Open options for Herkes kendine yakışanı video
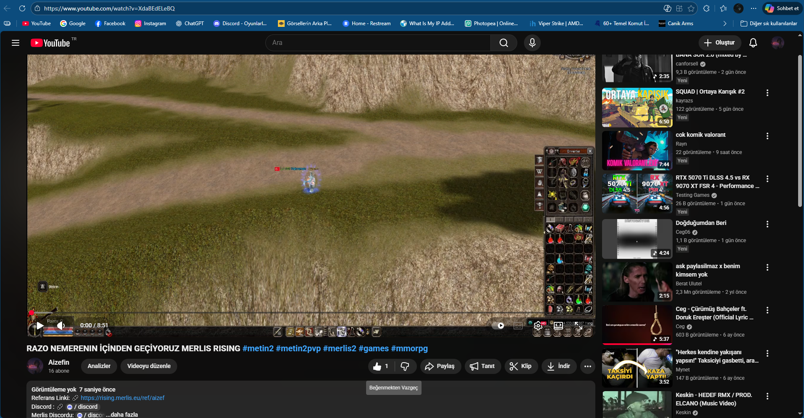 [x=767, y=353]
